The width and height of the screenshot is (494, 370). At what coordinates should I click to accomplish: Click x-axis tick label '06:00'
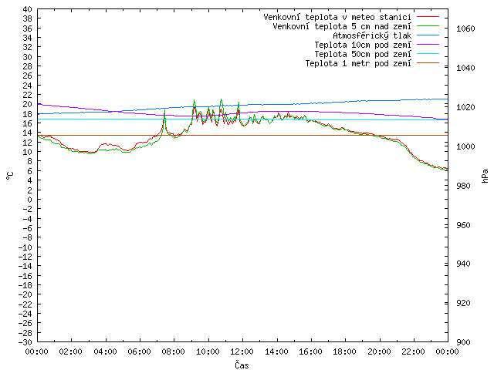pyautogui.click(x=139, y=351)
